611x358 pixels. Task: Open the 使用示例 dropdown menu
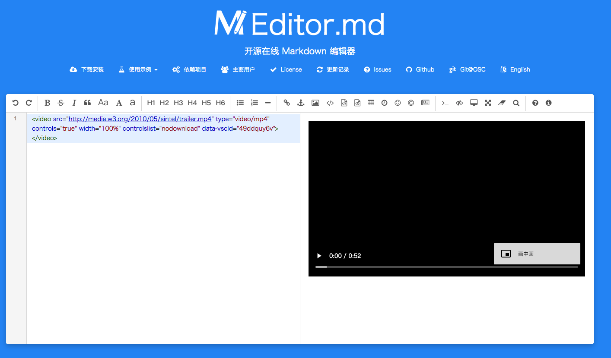point(138,69)
